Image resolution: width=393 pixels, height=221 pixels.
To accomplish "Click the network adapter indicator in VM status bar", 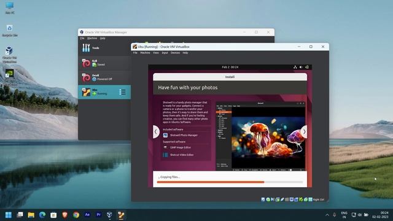I will click(x=278, y=200).
